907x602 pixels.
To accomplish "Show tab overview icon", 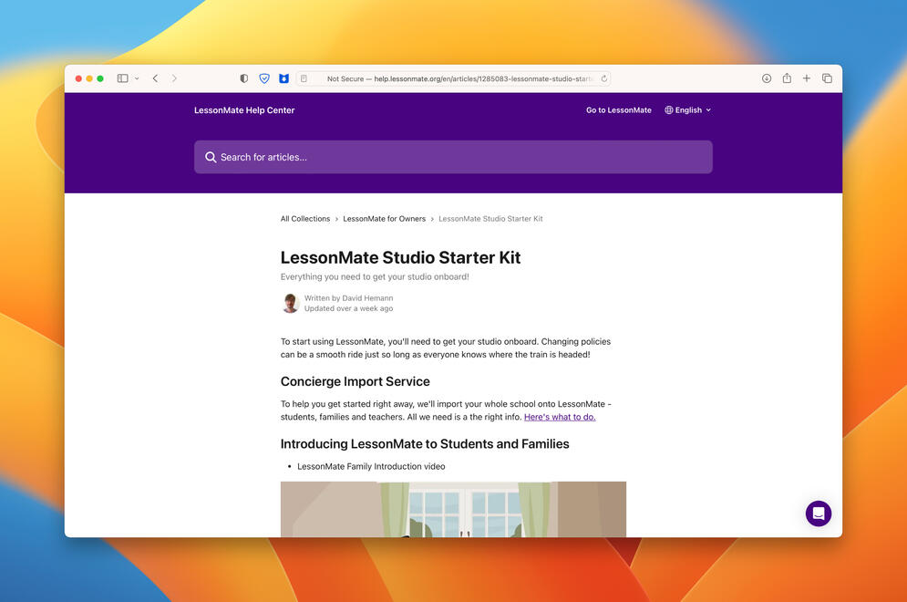I will pos(827,78).
